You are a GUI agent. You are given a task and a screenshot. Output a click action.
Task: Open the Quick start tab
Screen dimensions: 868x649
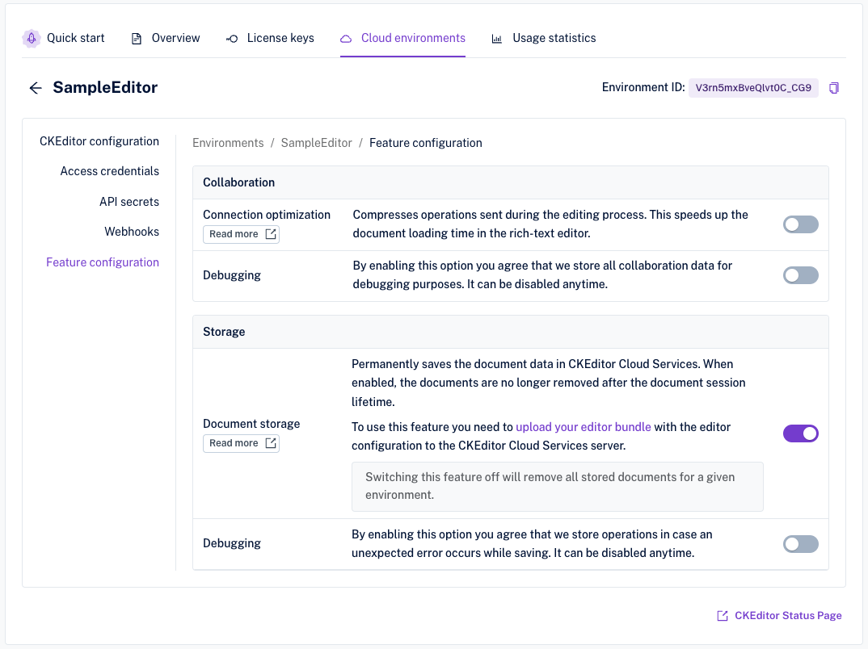point(64,38)
